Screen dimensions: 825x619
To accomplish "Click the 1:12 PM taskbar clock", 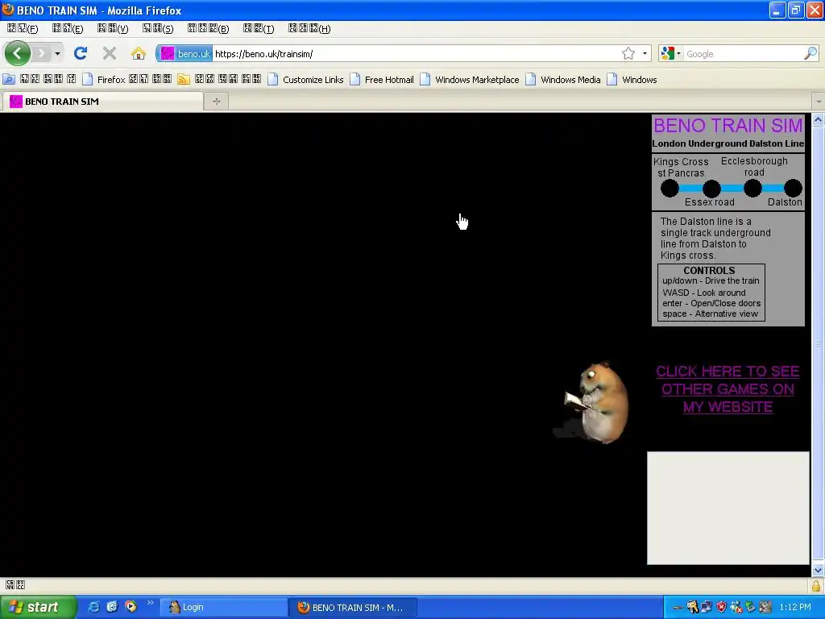I will 795,608.
